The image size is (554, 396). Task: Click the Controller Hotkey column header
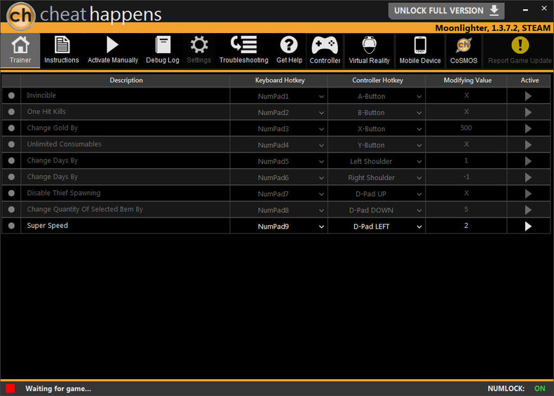[x=377, y=80]
